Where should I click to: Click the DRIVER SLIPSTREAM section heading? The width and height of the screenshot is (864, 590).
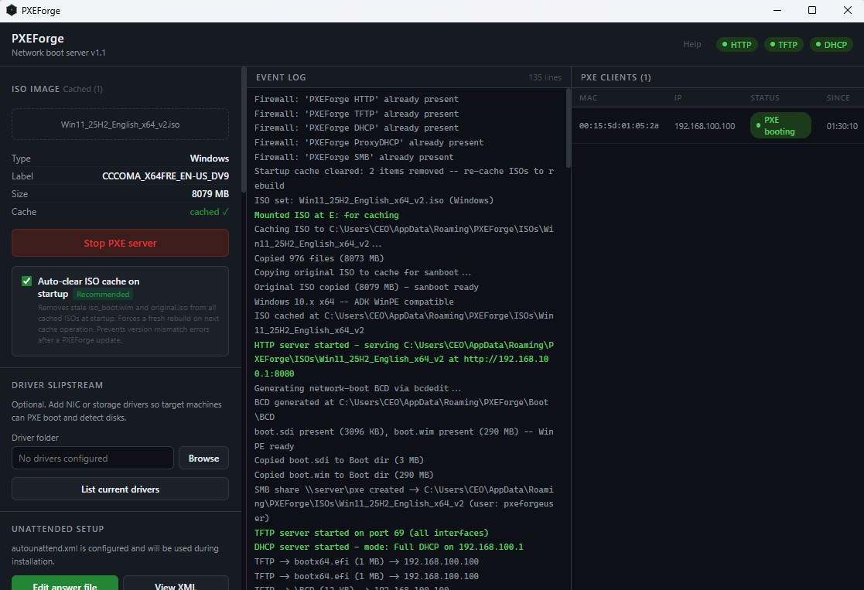coord(57,385)
